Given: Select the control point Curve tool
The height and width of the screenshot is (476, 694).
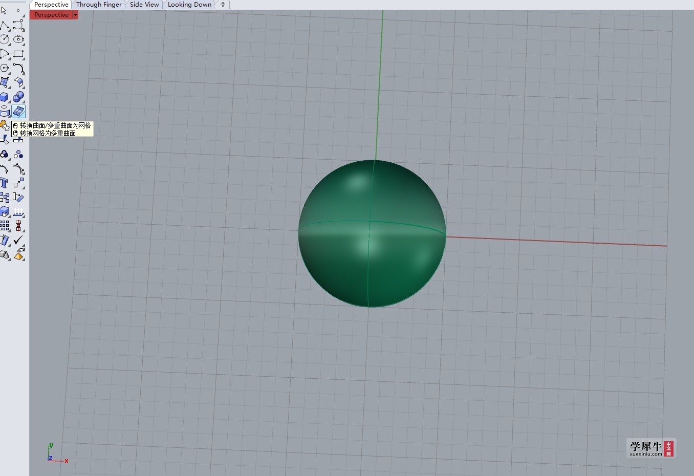Looking at the screenshot, I should tap(18, 25).
